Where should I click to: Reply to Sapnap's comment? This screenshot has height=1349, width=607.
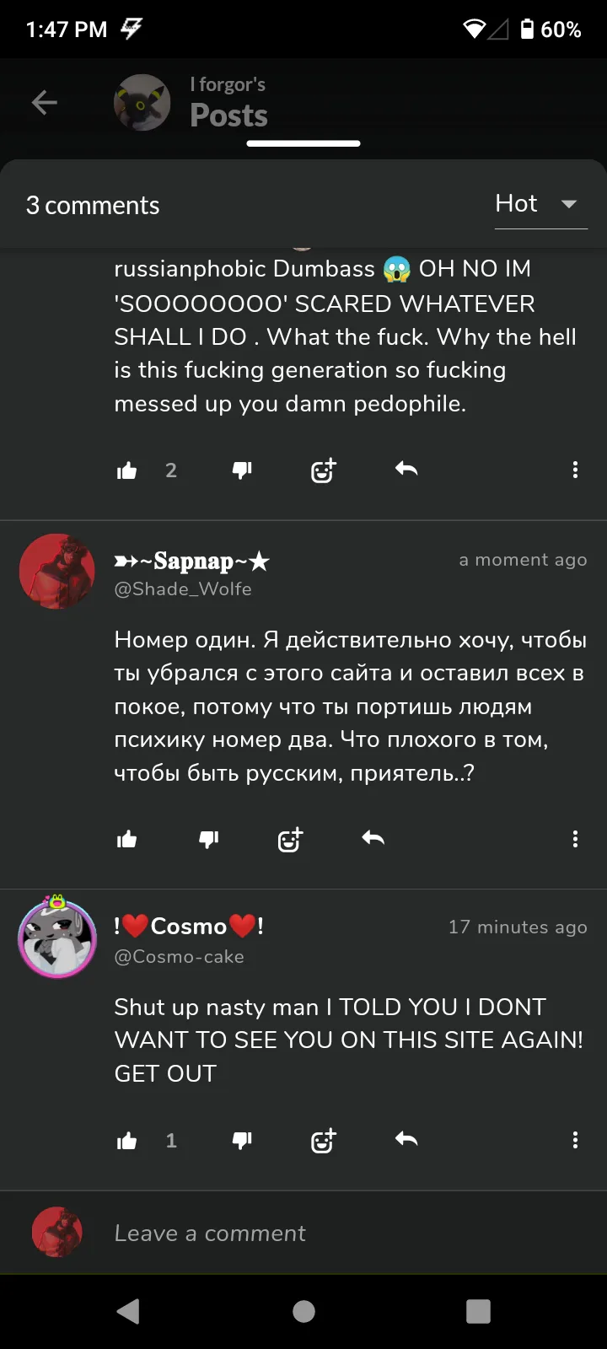click(373, 837)
